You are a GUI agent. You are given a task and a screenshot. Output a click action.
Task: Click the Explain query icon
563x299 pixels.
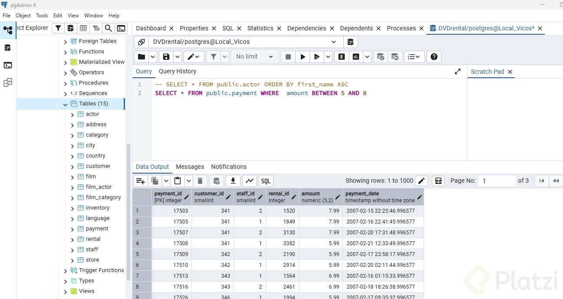tap(342, 57)
